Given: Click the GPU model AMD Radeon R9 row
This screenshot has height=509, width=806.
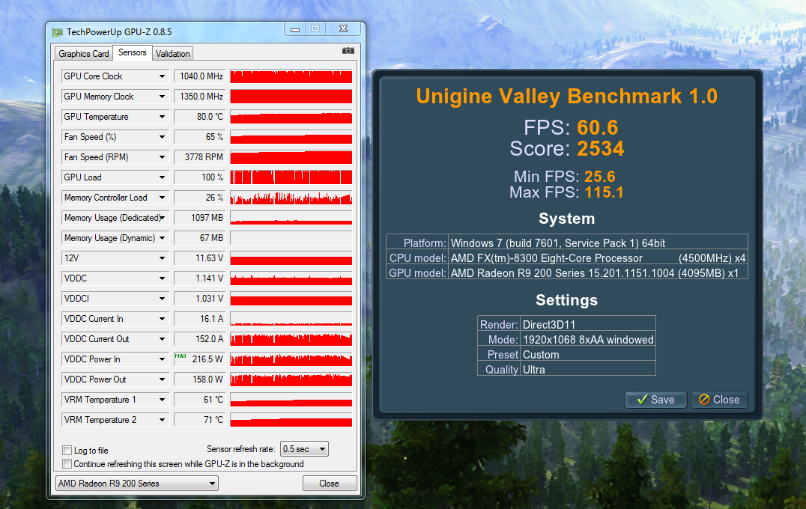Looking at the screenshot, I should [566, 272].
